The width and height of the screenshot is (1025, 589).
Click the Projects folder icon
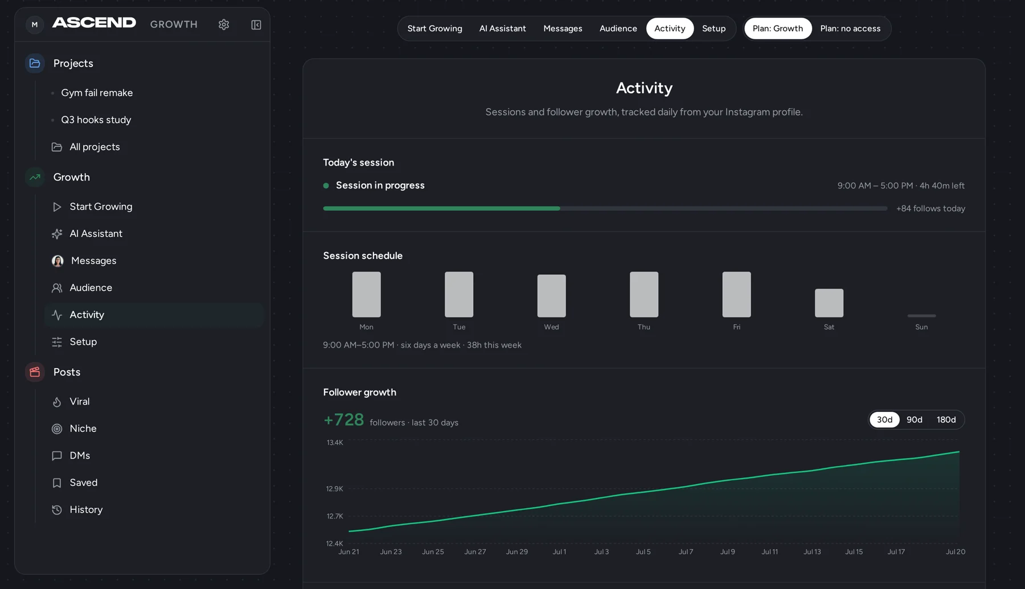(35, 63)
